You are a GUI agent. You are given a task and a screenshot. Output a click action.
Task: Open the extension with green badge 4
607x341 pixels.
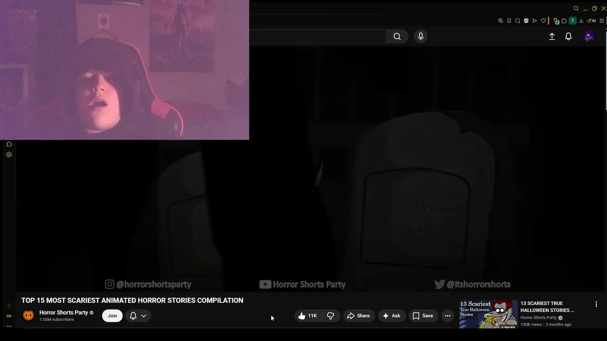click(556, 21)
